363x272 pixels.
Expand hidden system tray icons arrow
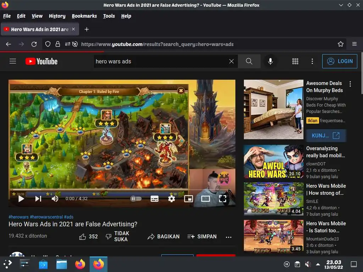pyautogui.click(x=318, y=264)
